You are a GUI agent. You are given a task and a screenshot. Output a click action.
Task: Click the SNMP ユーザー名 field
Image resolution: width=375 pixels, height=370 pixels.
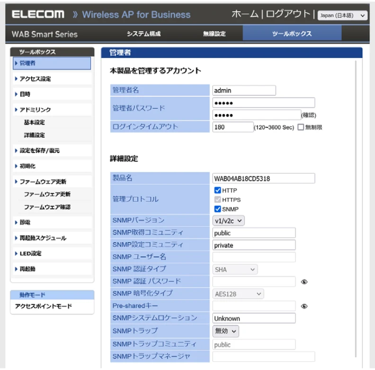coord(254,257)
